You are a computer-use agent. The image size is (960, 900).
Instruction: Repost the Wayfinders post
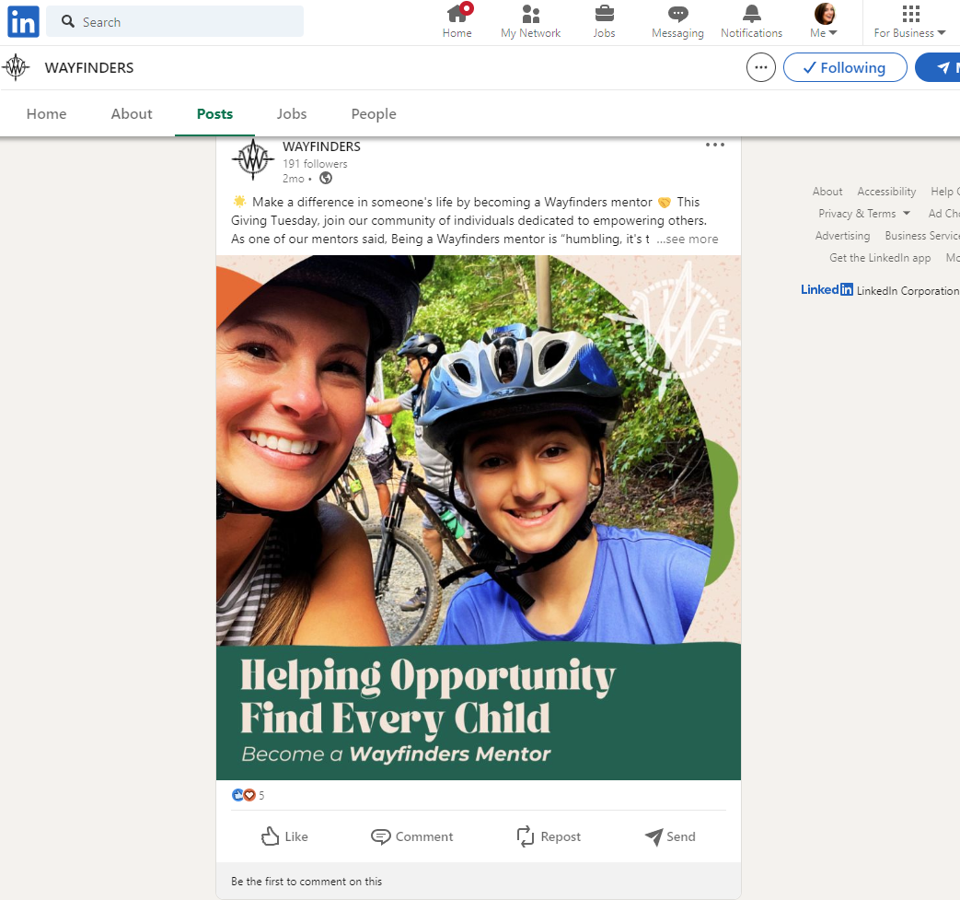coord(549,836)
